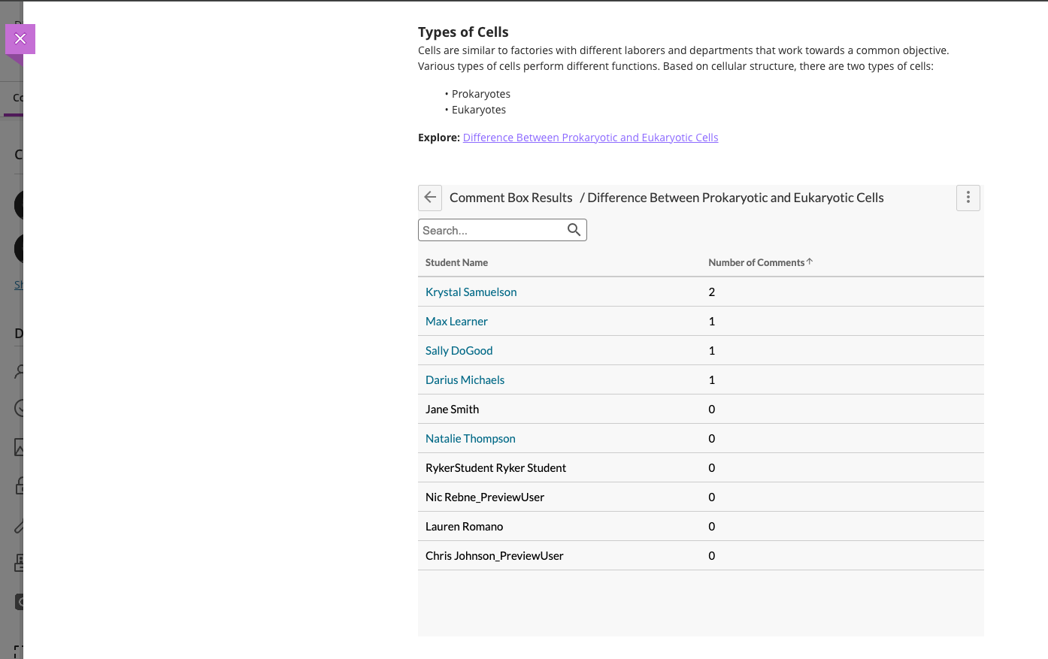
Task: View Max Learner's comment
Action: click(456, 322)
